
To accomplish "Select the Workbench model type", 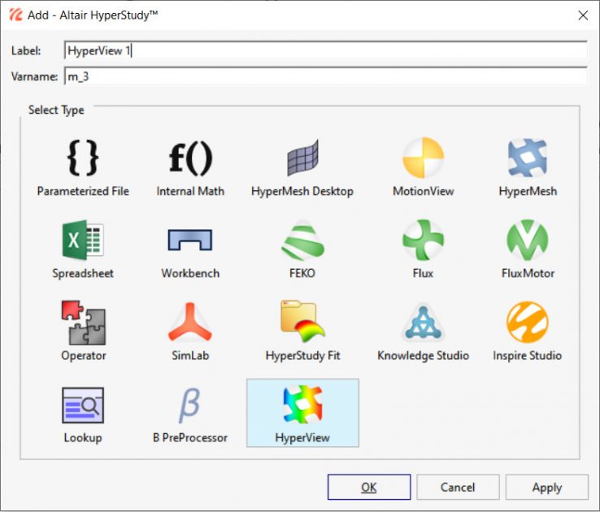I will click(x=190, y=241).
